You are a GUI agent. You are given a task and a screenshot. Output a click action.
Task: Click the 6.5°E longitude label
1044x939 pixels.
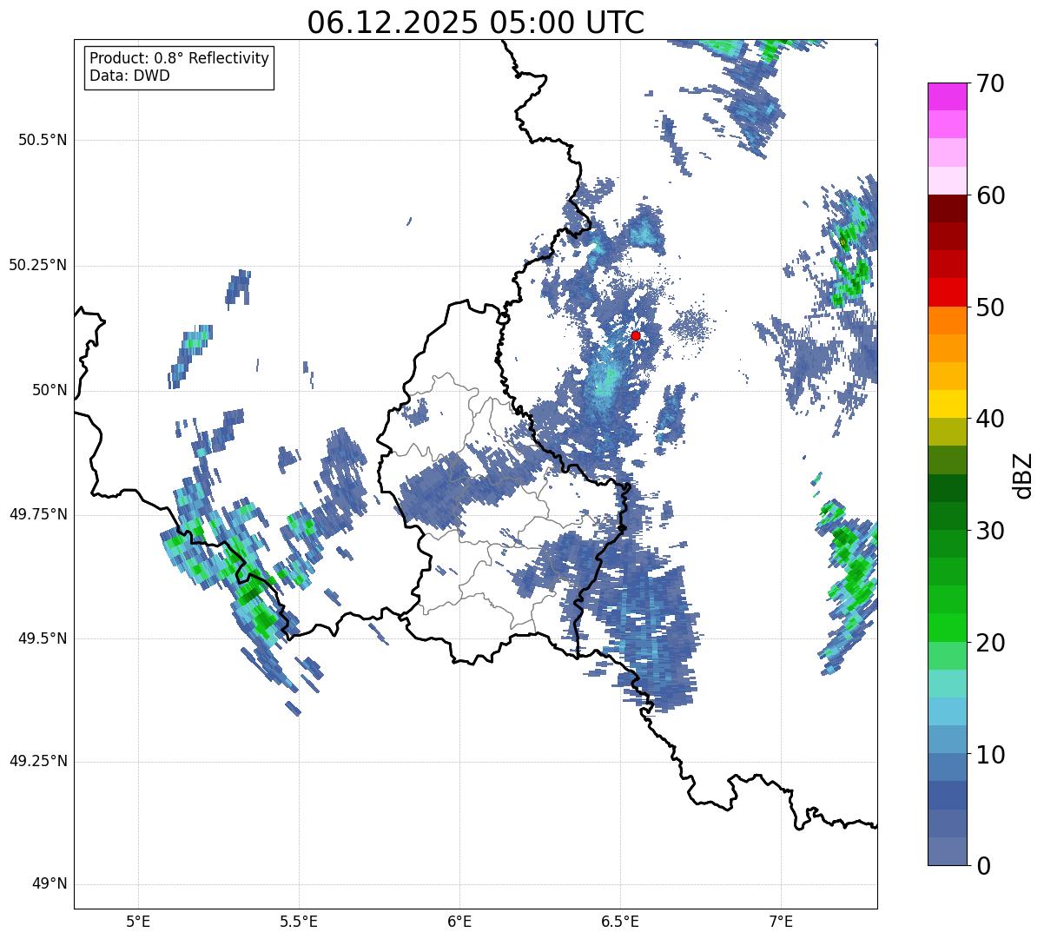point(620,921)
